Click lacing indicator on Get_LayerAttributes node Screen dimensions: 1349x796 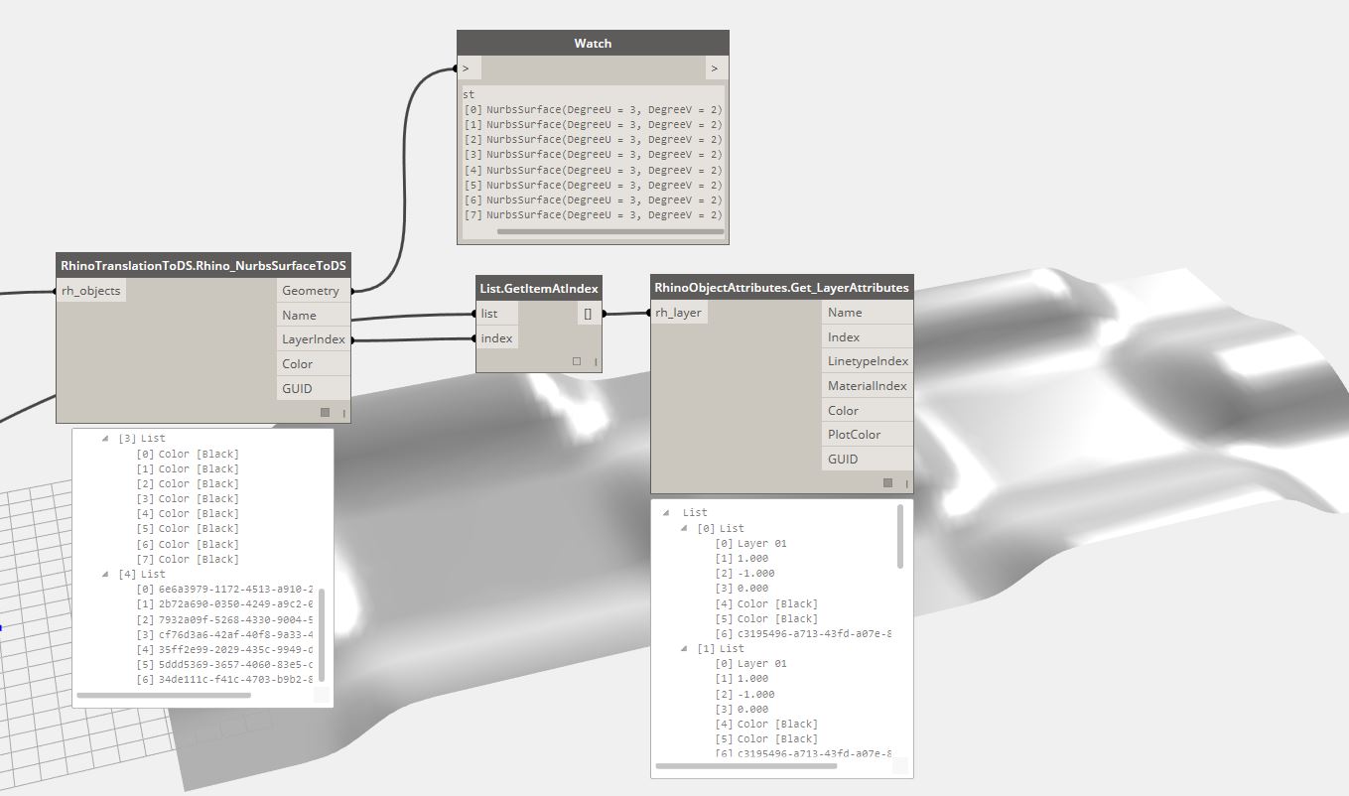906,483
